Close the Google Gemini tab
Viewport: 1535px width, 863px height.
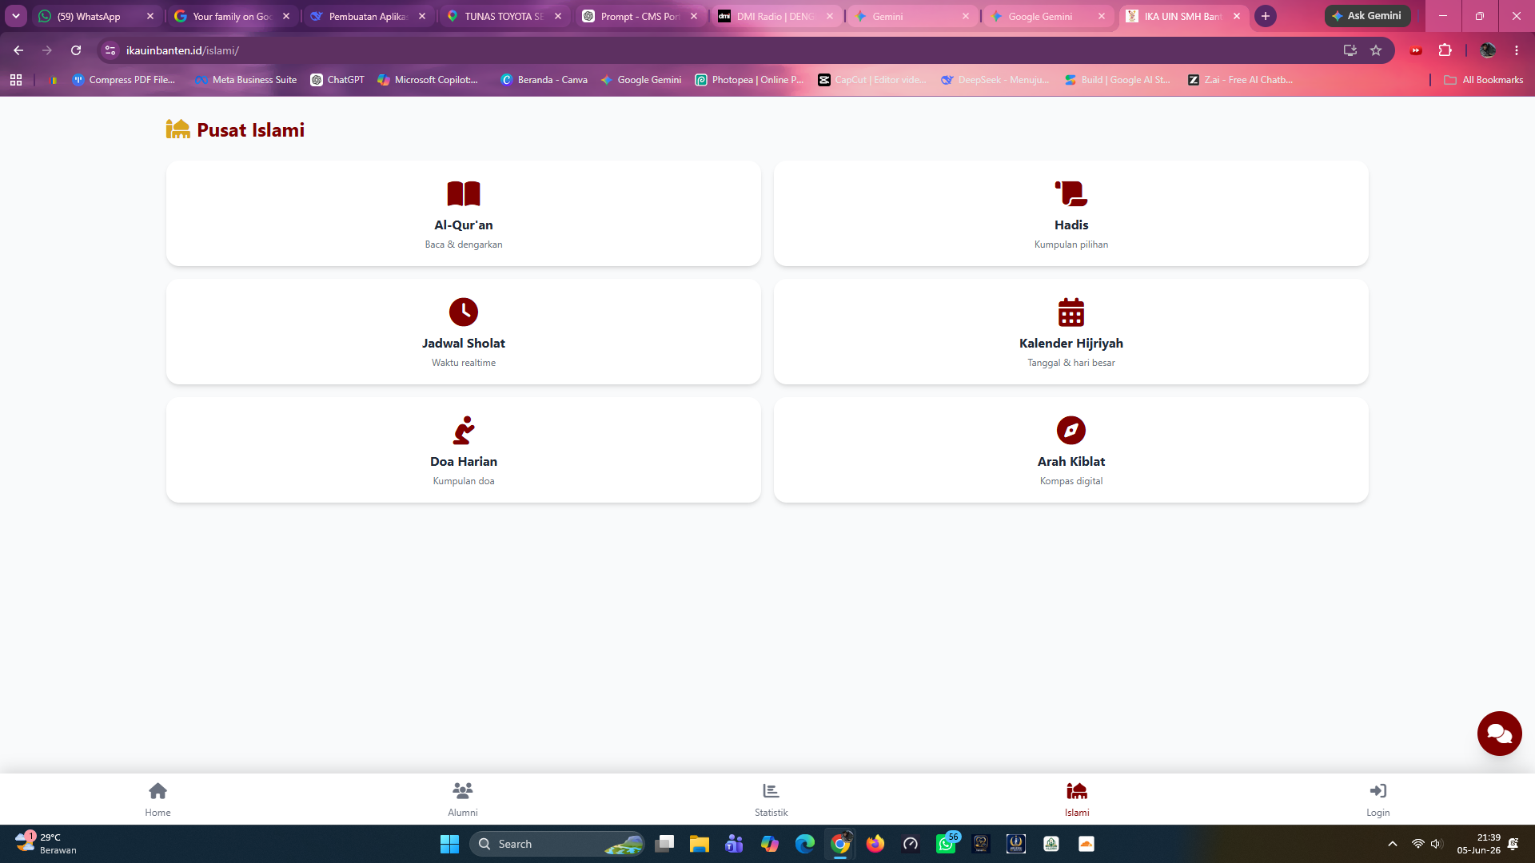coord(1102,16)
